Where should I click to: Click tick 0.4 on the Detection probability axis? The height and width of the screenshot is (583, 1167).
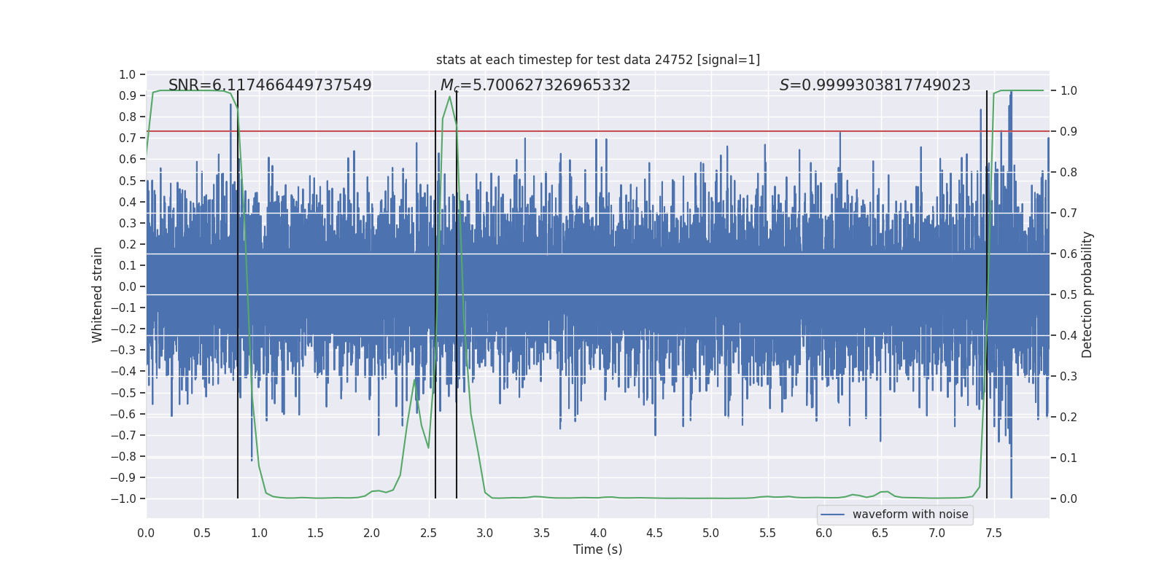(x=1069, y=335)
